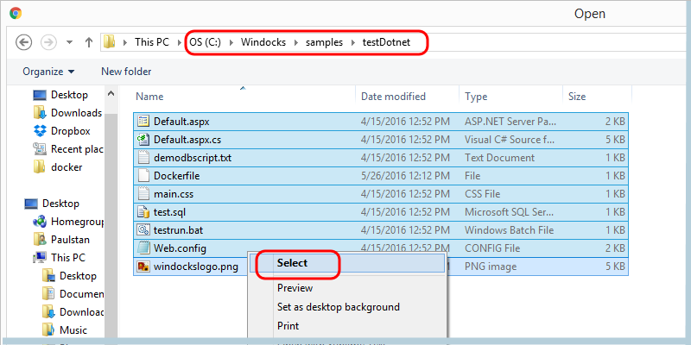Open Downloads in the favorites sidebar

(76, 113)
